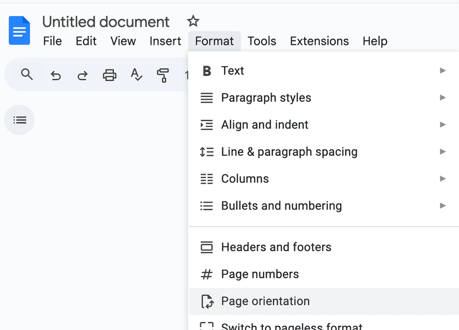Expand the Bullets and numbering submenu
Screen dimensions: 459x330
point(282,205)
